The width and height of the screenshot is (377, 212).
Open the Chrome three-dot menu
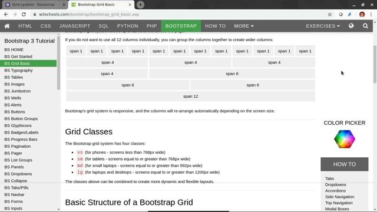coord(371,14)
